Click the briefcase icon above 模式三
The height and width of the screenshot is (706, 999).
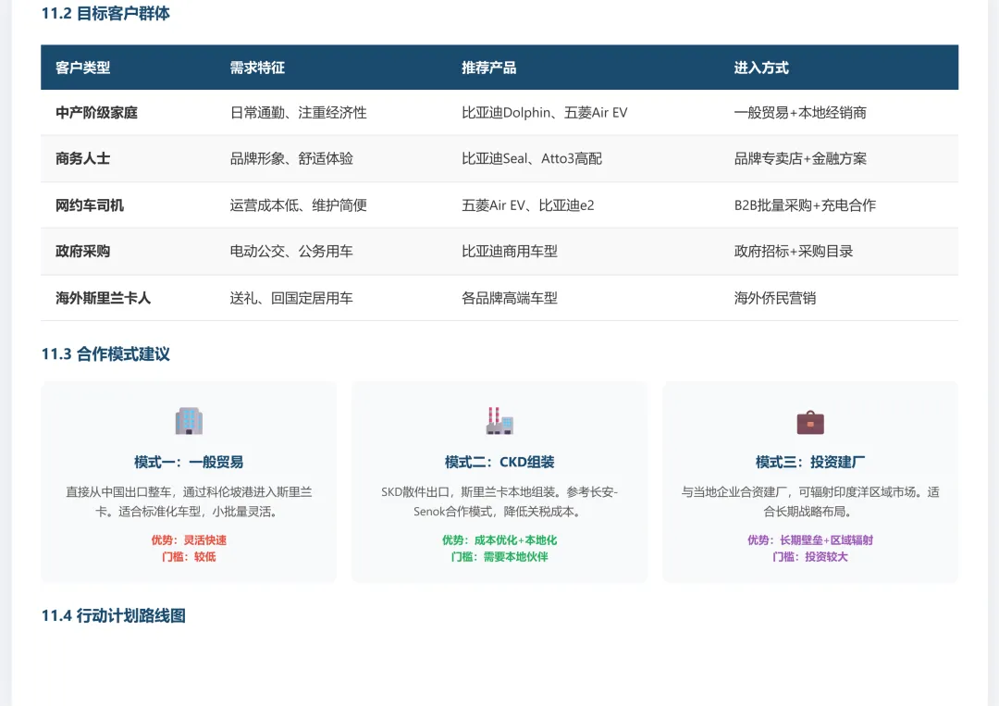tap(810, 422)
